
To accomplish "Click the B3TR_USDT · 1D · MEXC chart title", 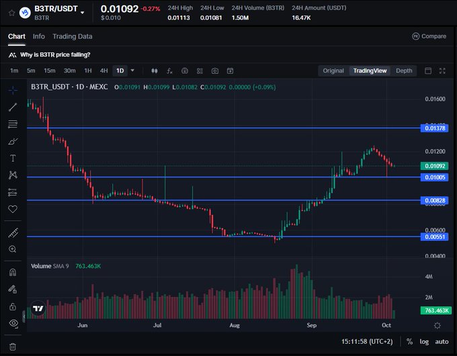I will click(69, 87).
